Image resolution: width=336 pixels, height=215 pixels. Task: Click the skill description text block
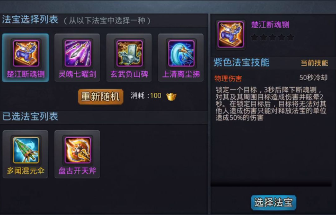point(271,104)
